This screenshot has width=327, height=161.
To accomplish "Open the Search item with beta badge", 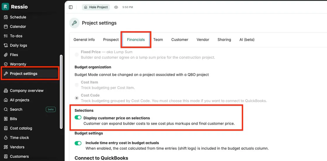I will pyautogui.click(x=16, y=109).
